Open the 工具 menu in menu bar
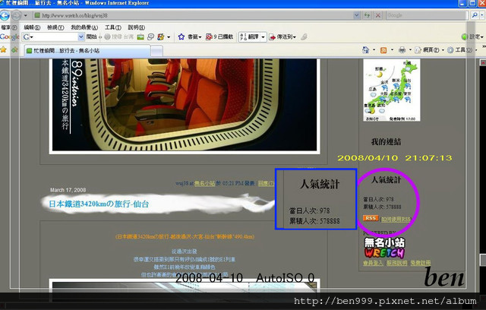Viewport: 486px width, 310px height. [x=113, y=27]
